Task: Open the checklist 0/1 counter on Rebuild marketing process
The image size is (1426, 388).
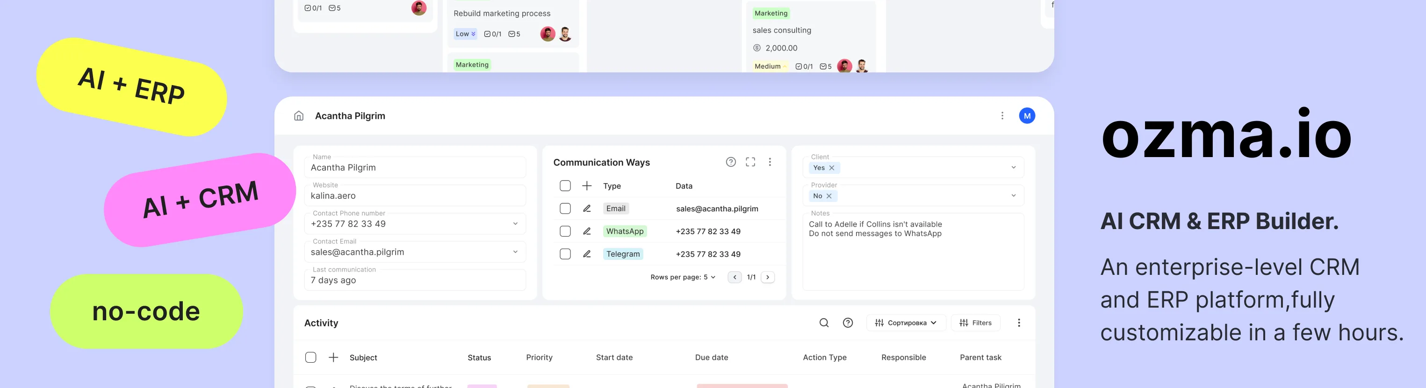Action: (492, 34)
